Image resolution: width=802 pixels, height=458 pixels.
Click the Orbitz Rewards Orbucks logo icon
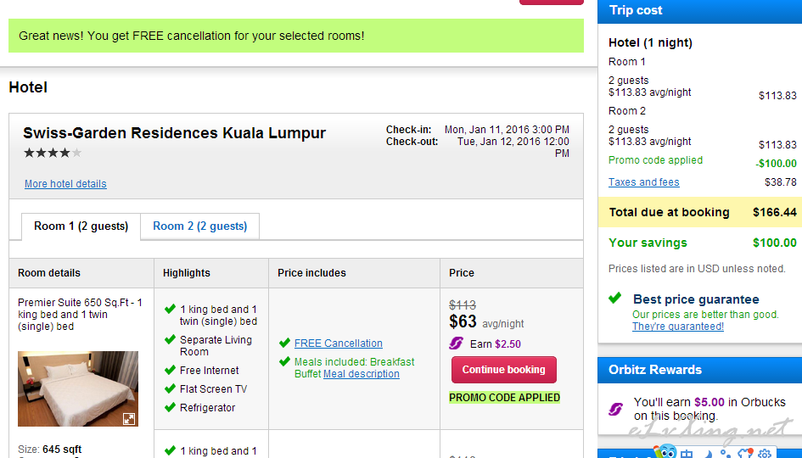click(616, 409)
